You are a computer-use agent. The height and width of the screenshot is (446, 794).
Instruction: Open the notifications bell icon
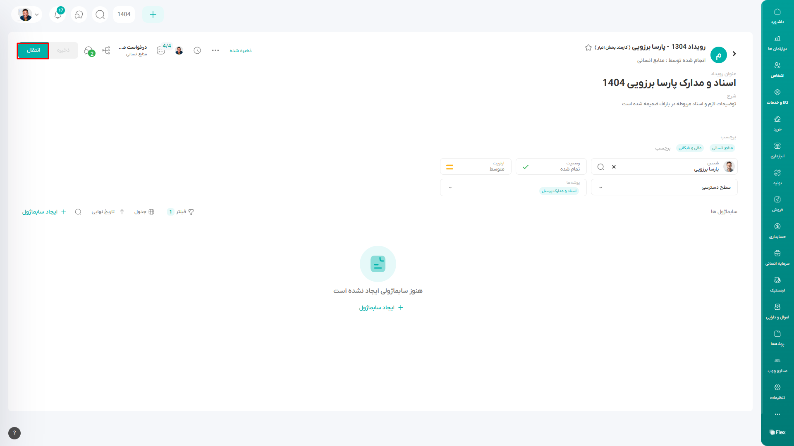point(58,14)
